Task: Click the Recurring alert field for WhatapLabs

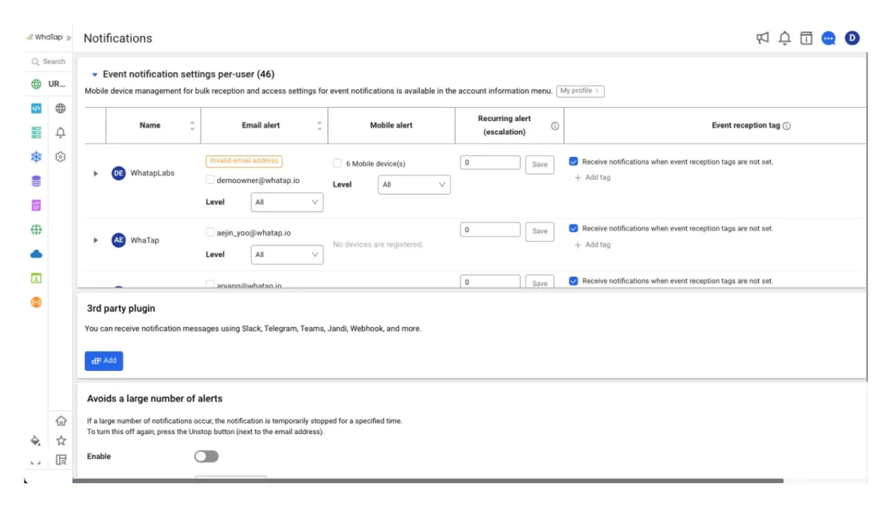Action: point(490,163)
